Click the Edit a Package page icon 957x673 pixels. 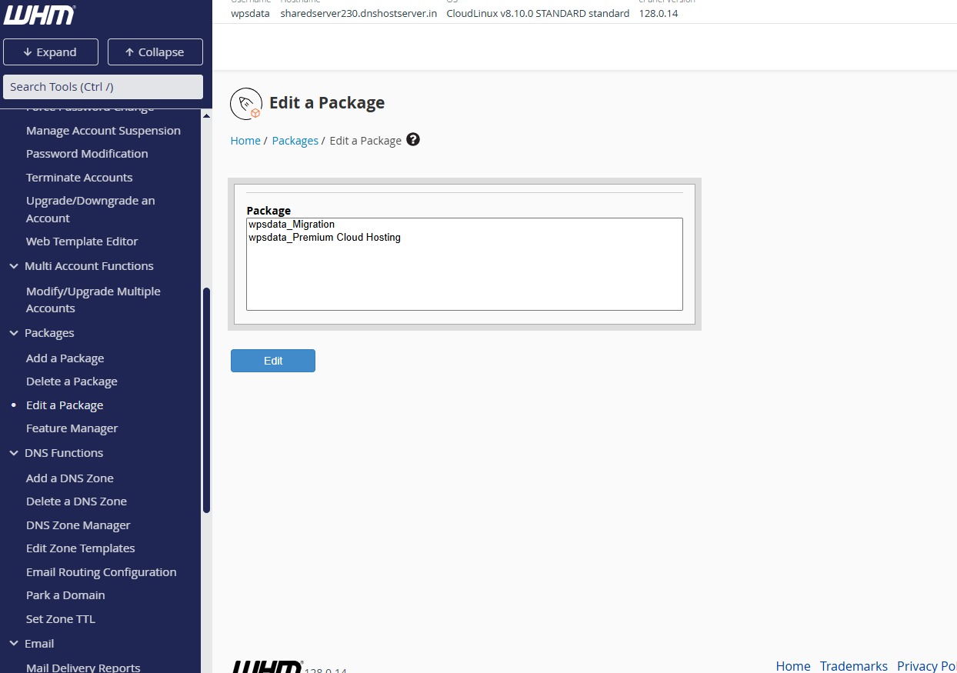(x=245, y=104)
